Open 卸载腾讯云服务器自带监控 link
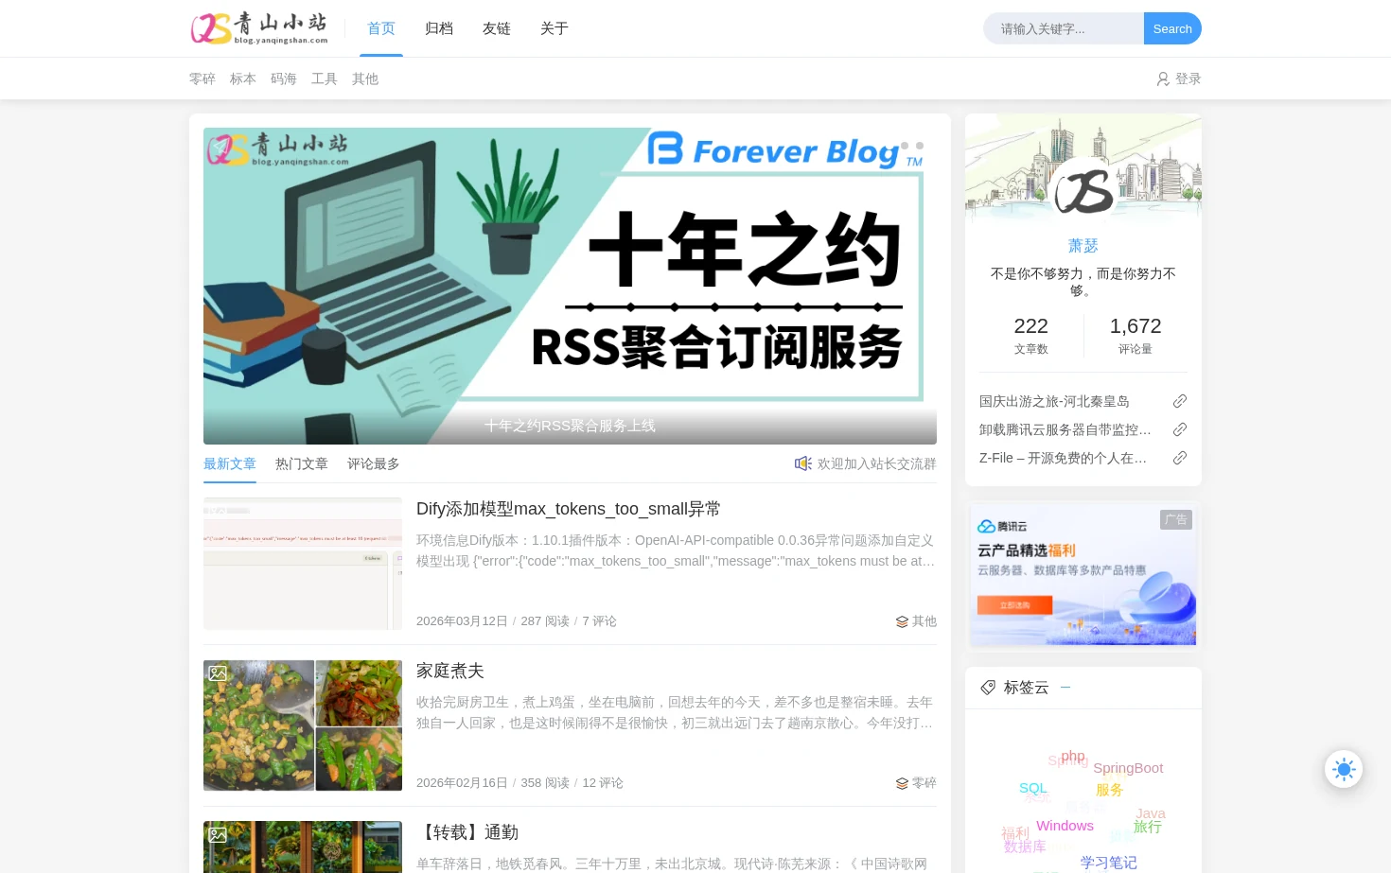1391x873 pixels. point(1065,429)
